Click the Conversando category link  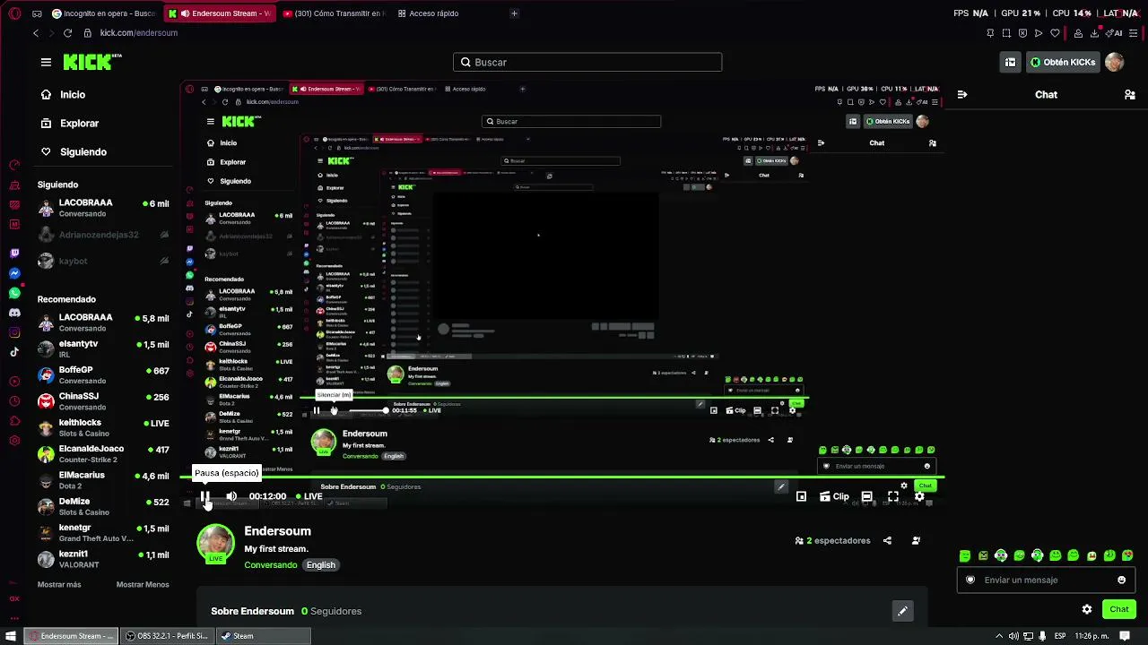271,565
